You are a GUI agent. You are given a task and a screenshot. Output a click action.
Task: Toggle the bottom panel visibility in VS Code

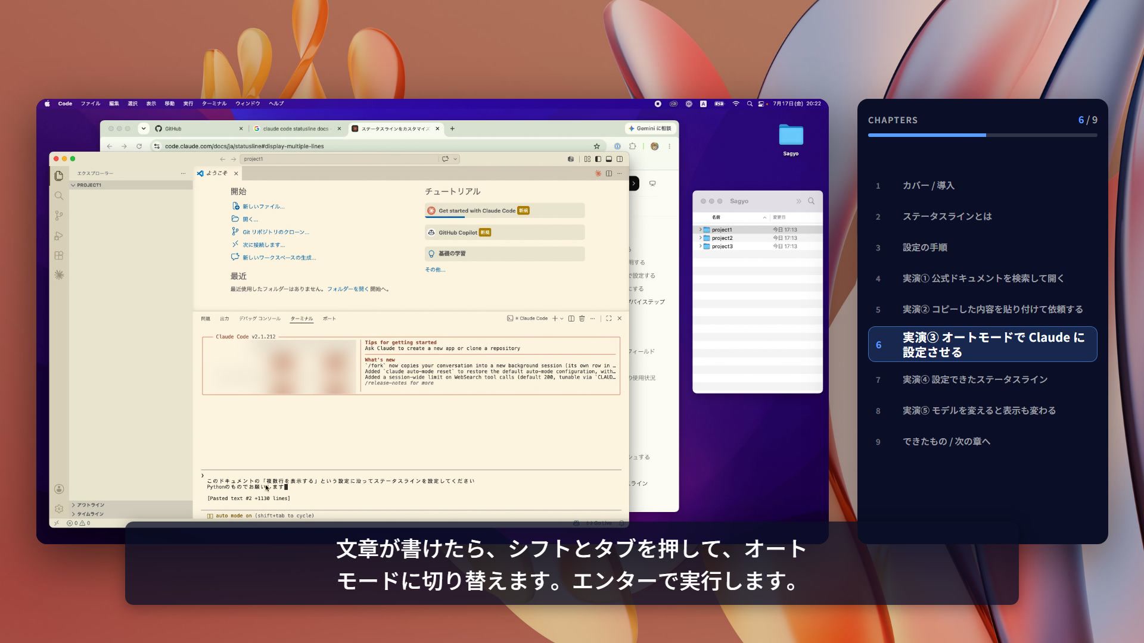pyautogui.click(x=609, y=159)
